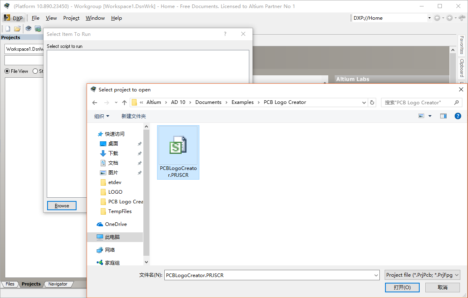Click the search magnifier icon
The width and height of the screenshot is (468, 298).
click(456, 103)
